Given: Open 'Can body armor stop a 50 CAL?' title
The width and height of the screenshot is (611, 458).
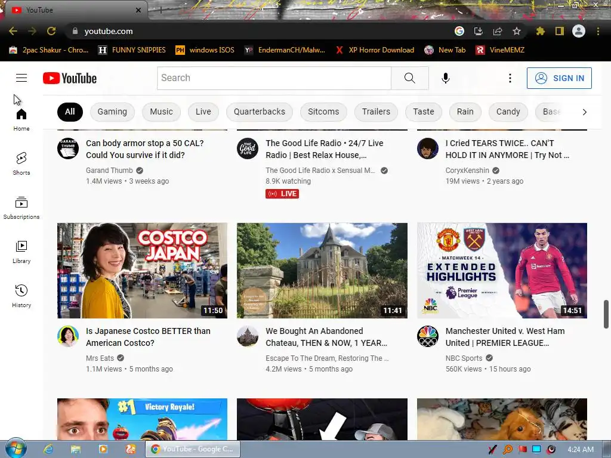Looking at the screenshot, I should 145,149.
